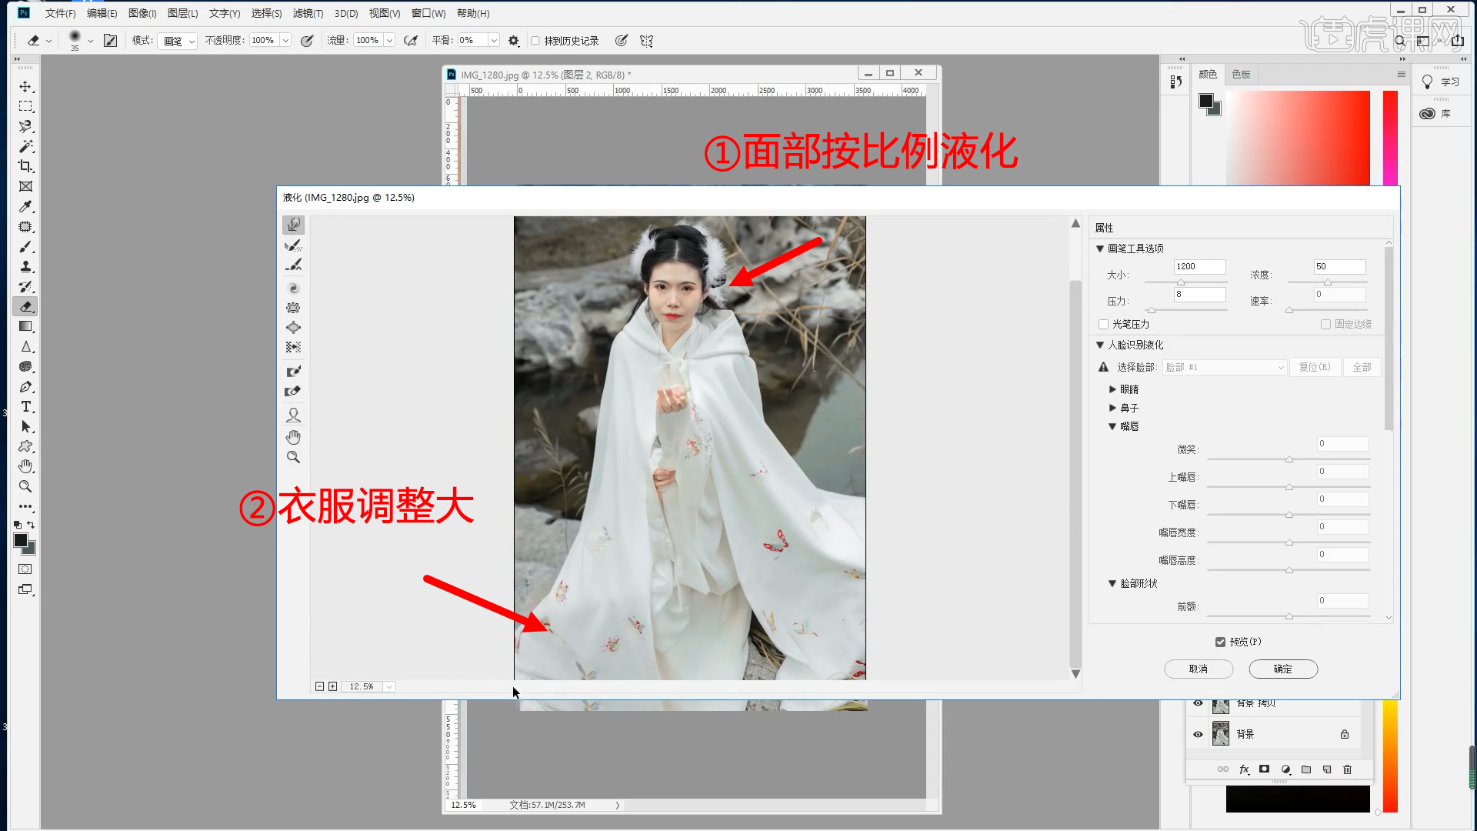Select the Liquify Zoom tool

click(x=293, y=457)
